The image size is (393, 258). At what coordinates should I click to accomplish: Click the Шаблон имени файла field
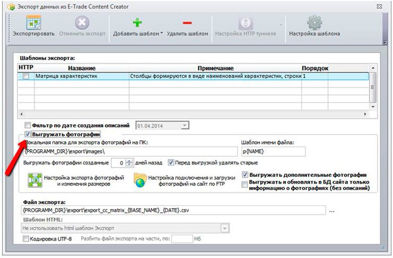274,151
